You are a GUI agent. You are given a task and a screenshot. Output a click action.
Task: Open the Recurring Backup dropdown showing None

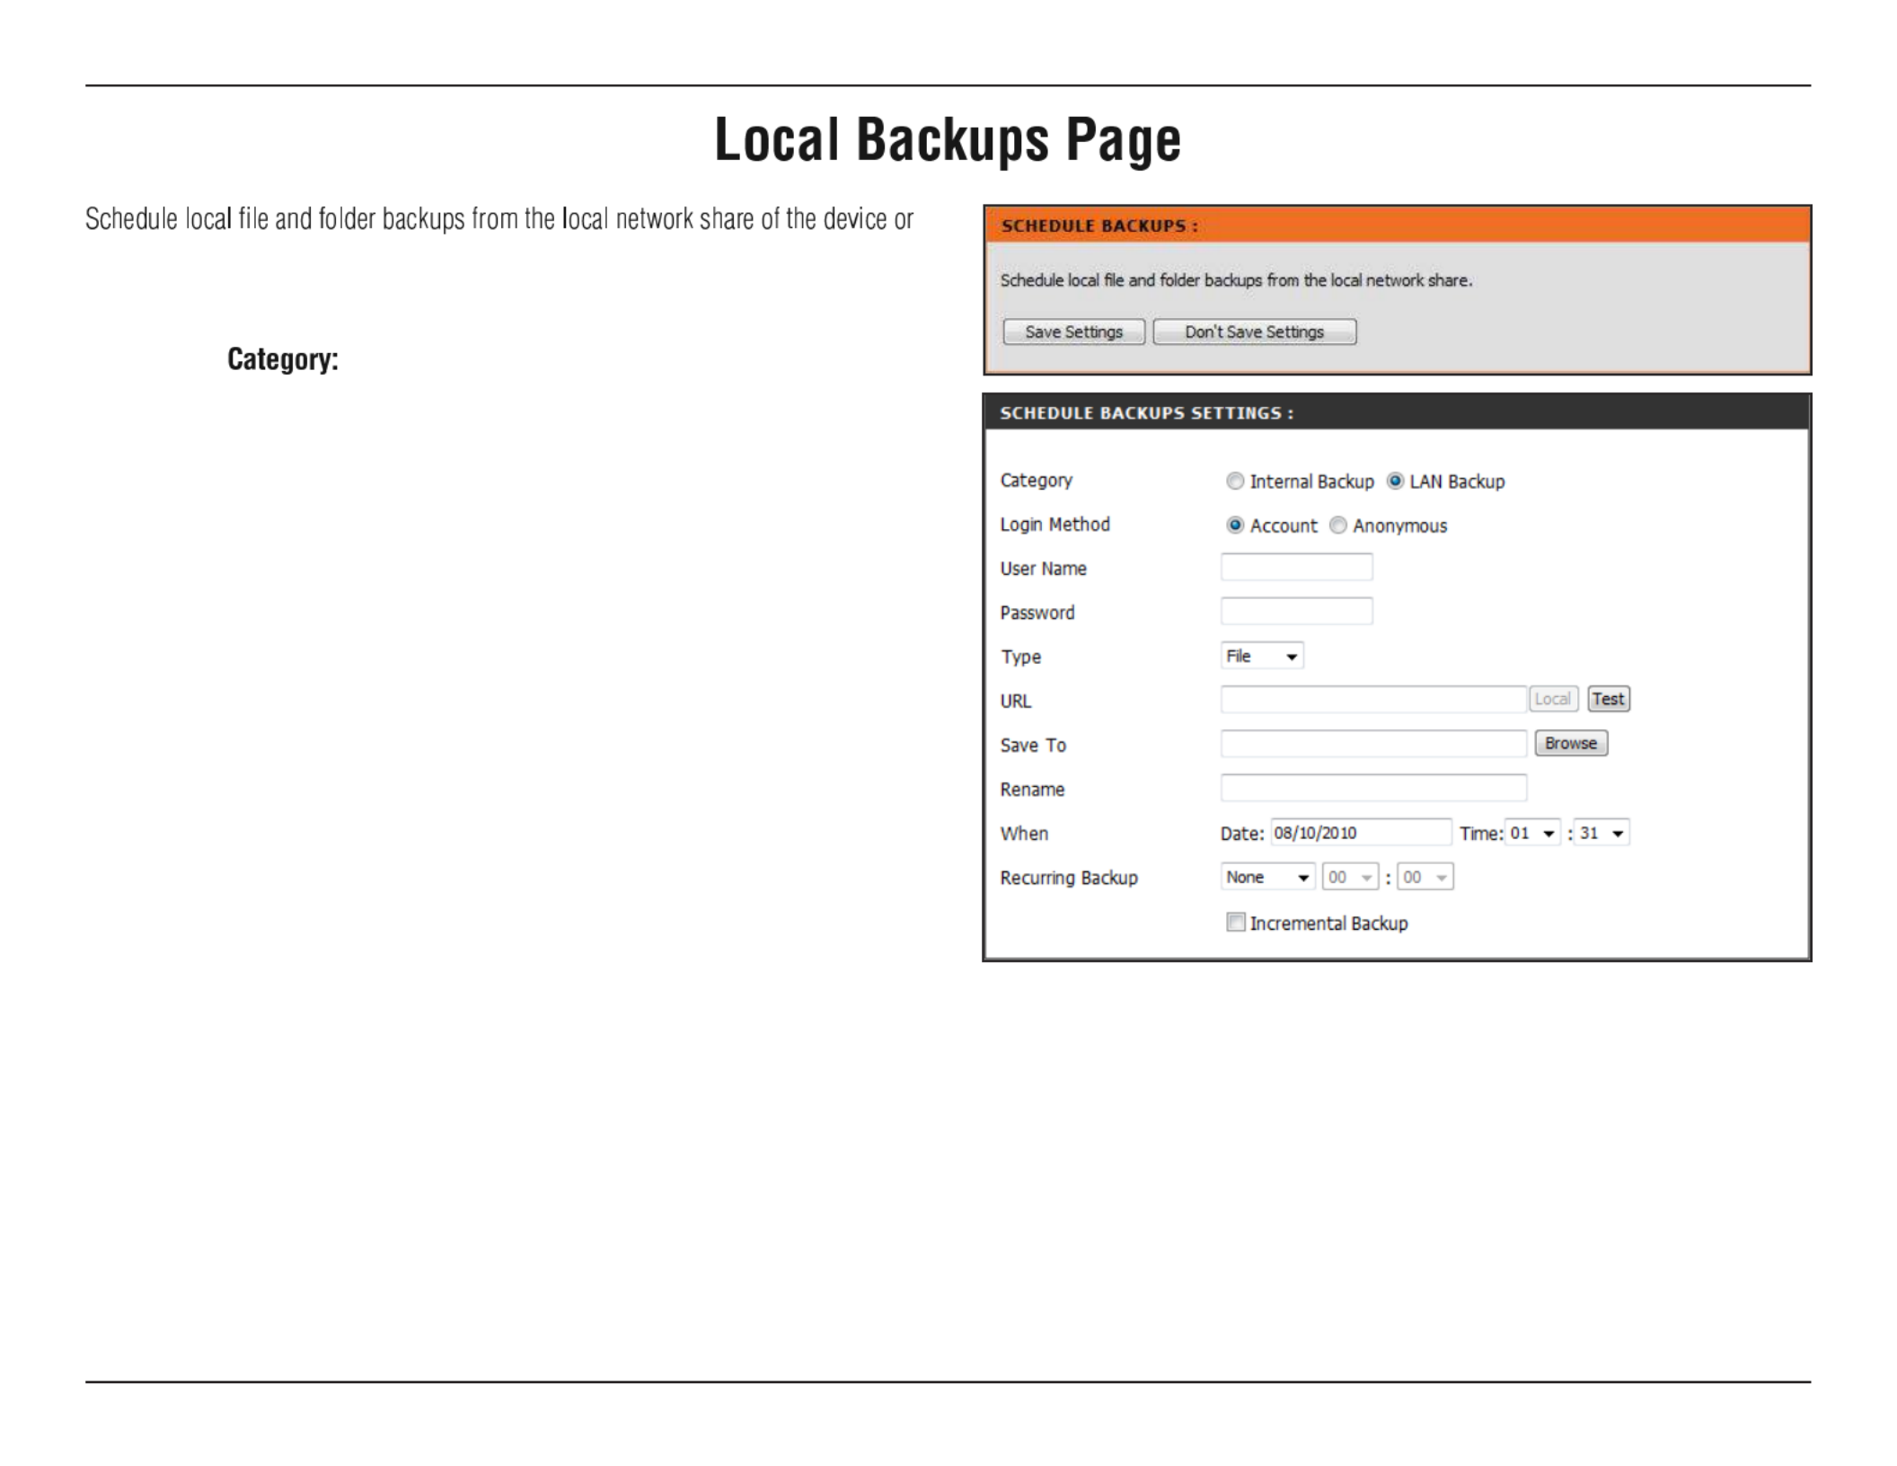[1267, 877]
